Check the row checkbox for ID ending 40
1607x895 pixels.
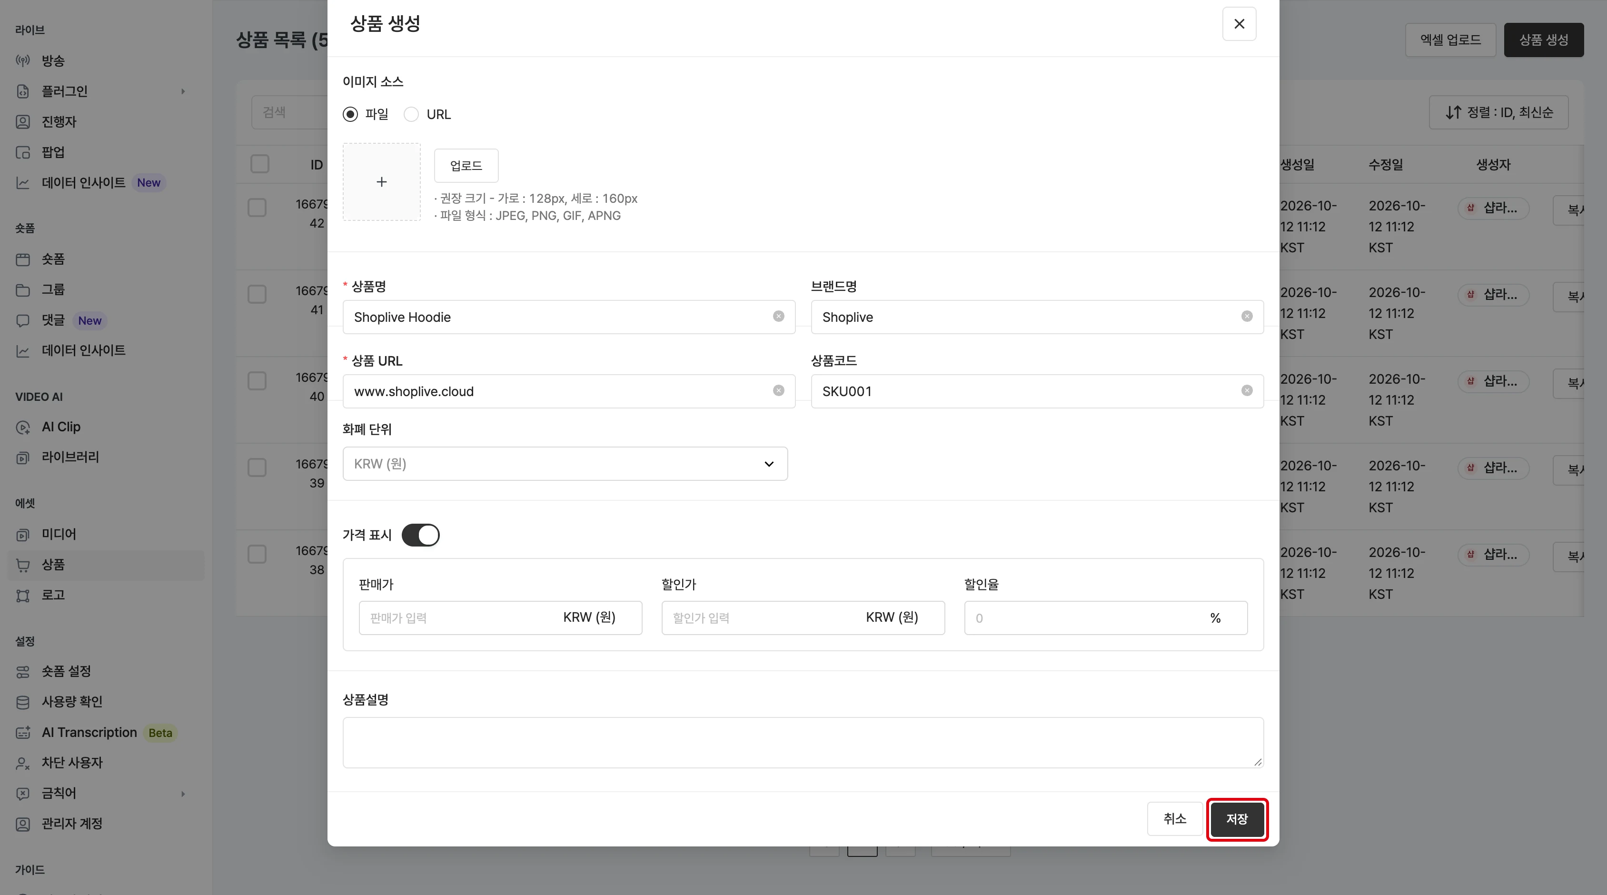(x=257, y=381)
